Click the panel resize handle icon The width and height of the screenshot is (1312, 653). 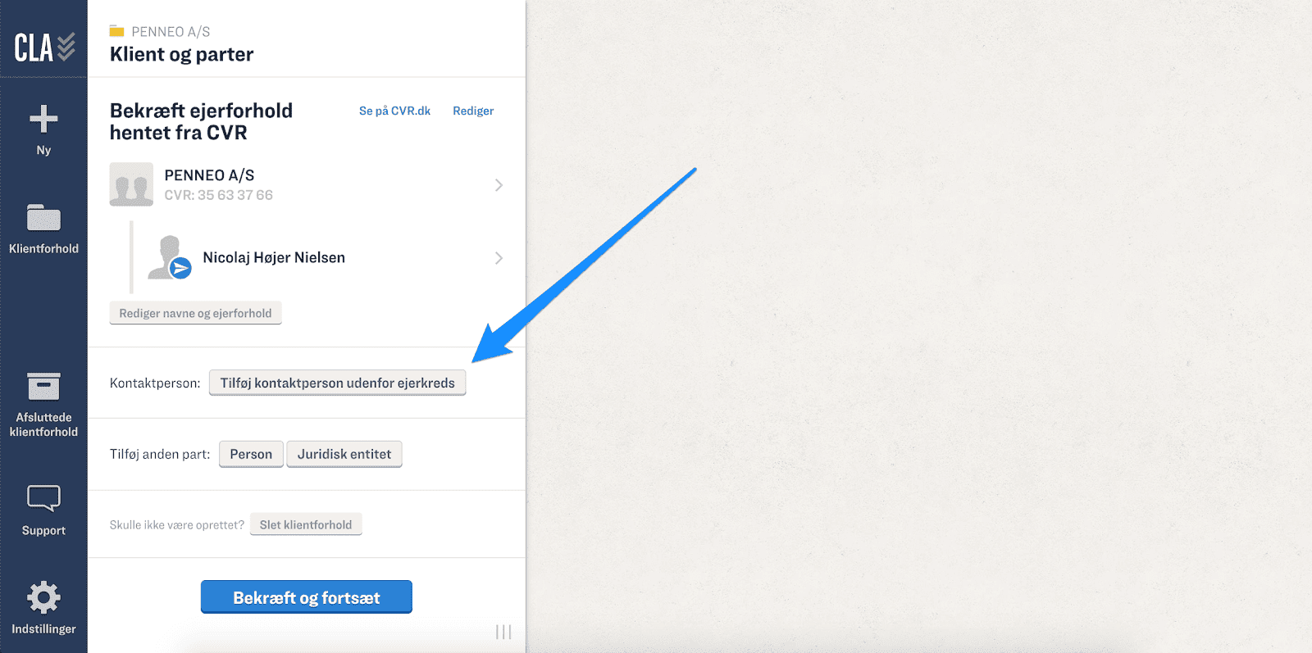503,632
